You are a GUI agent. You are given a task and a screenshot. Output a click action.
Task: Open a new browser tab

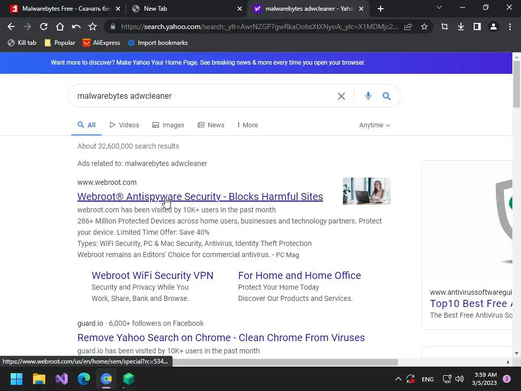tap(381, 9)
